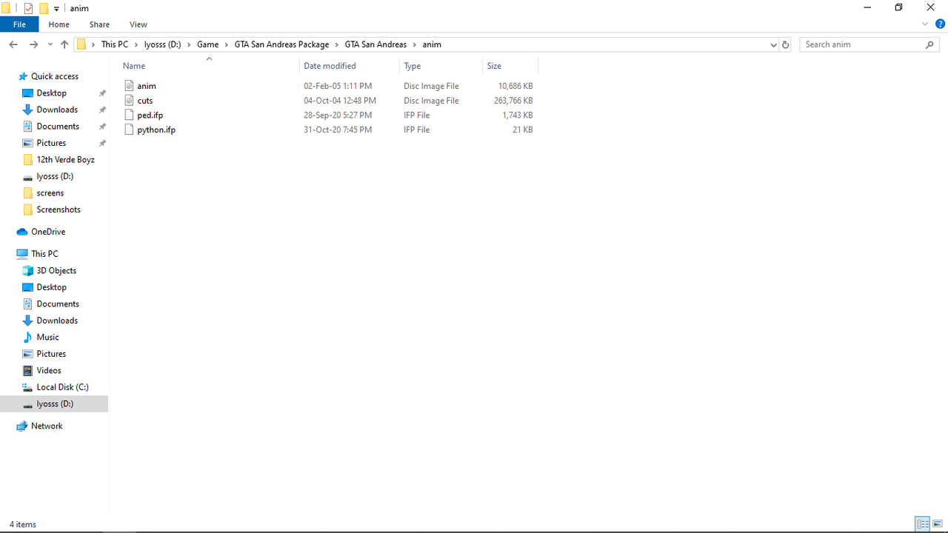The image size is (948, 533).
Task: Go up one folder level arrow
Action: (x=64, y=44)
